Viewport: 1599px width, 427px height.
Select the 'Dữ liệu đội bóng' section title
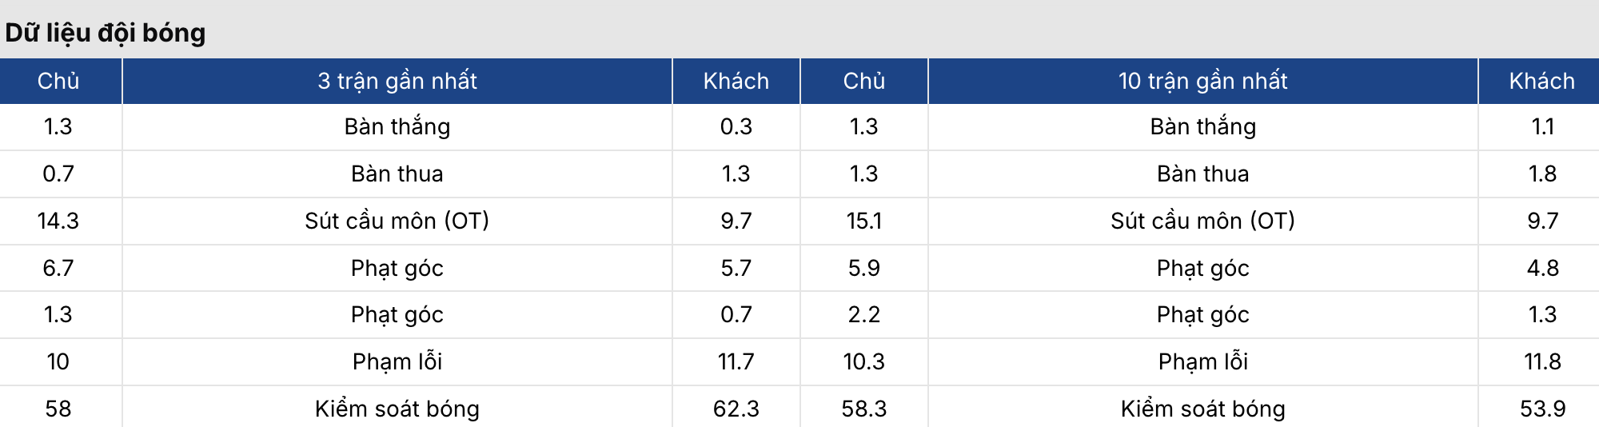click(x=106, y=33)
